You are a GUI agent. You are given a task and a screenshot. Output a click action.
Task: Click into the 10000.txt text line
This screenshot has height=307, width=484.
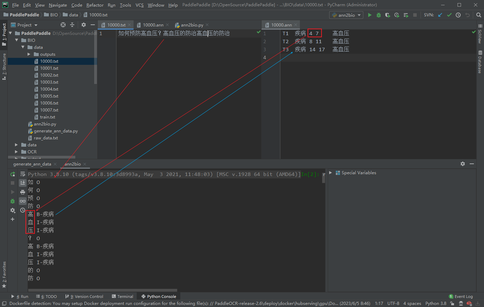pyautogui.click(x=174, y=33)
